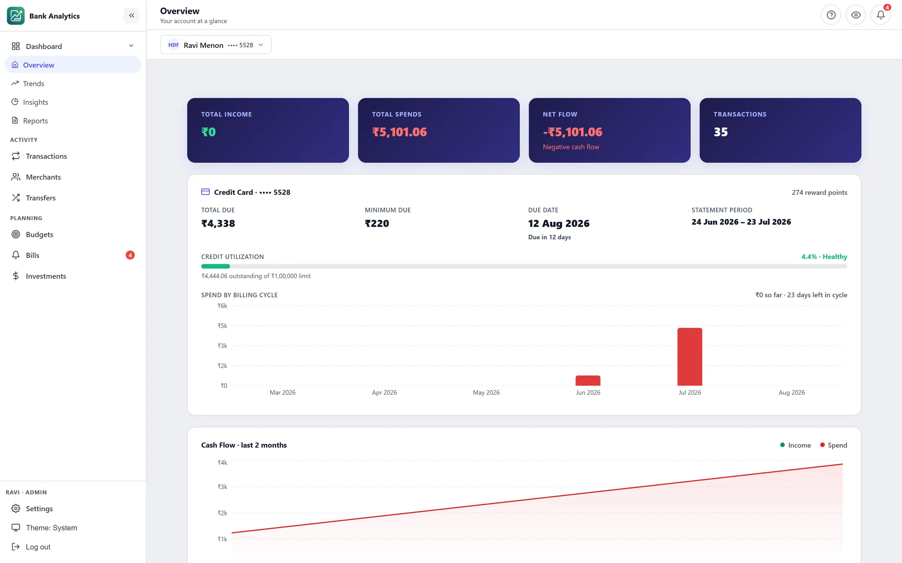Toggle the Income legend item
Viewport: 902px width, 563px height.
795,445
